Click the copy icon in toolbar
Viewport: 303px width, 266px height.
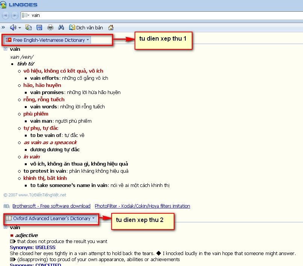[29, 27]
